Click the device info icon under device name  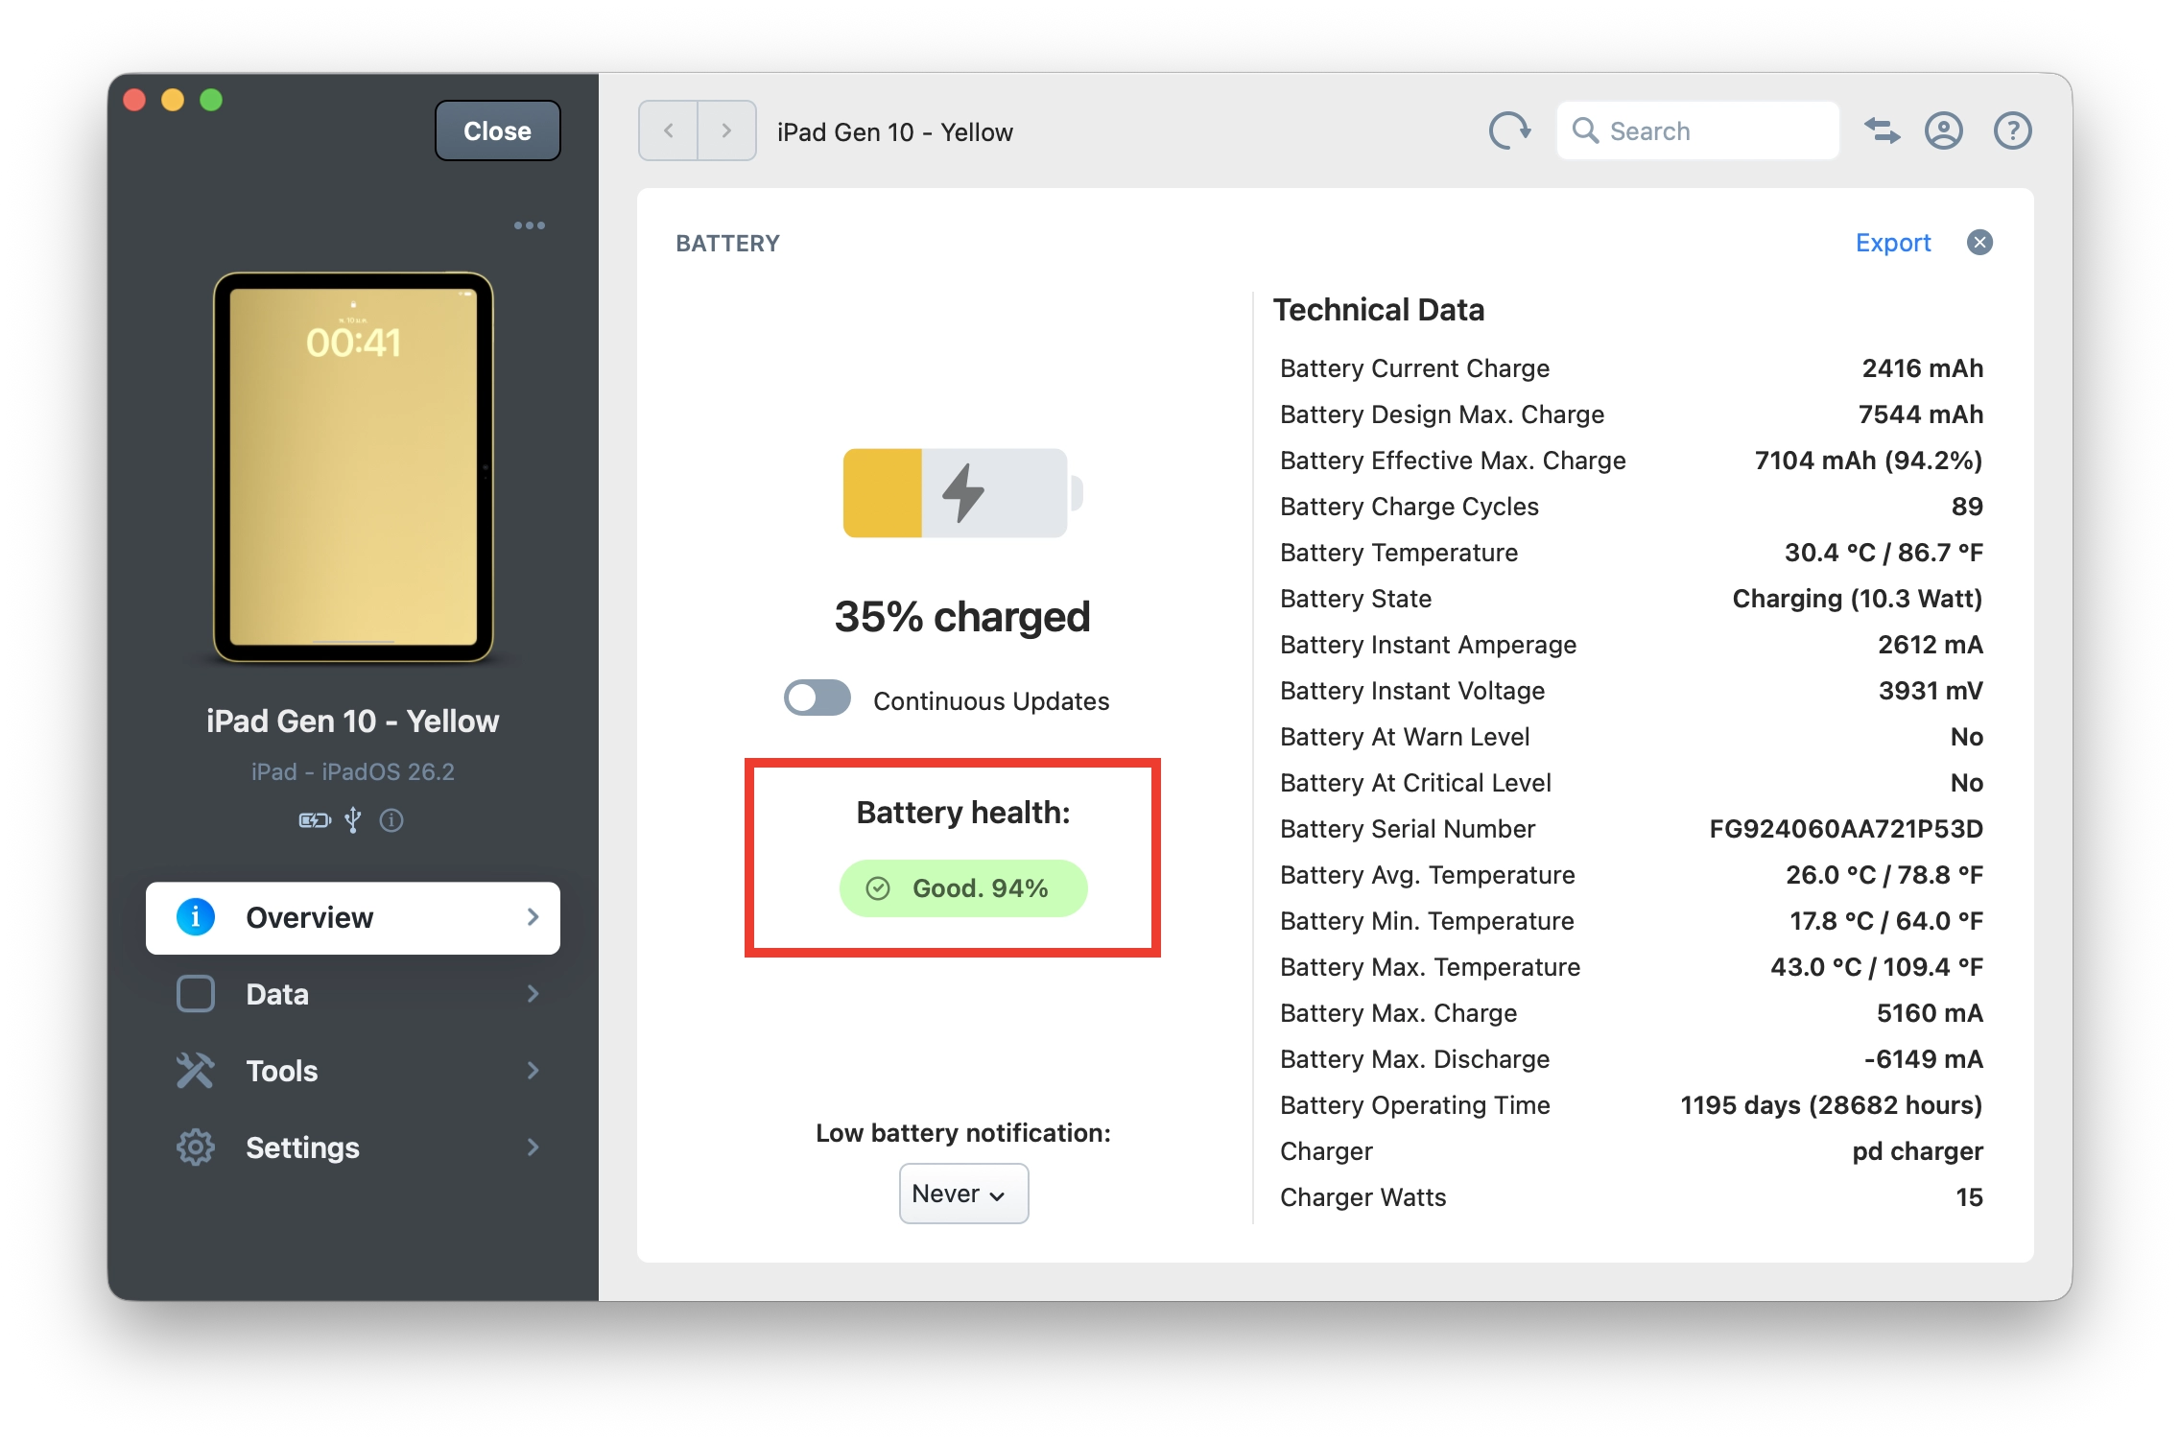(391, 820)
